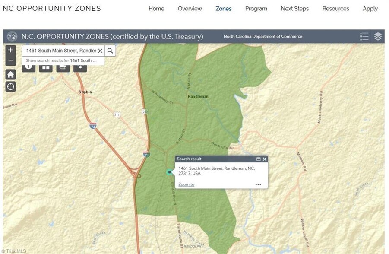Screen dimensions: 389x254
Task: Click the NC Opportunity Zones site title
Action: tap(52, 9)
